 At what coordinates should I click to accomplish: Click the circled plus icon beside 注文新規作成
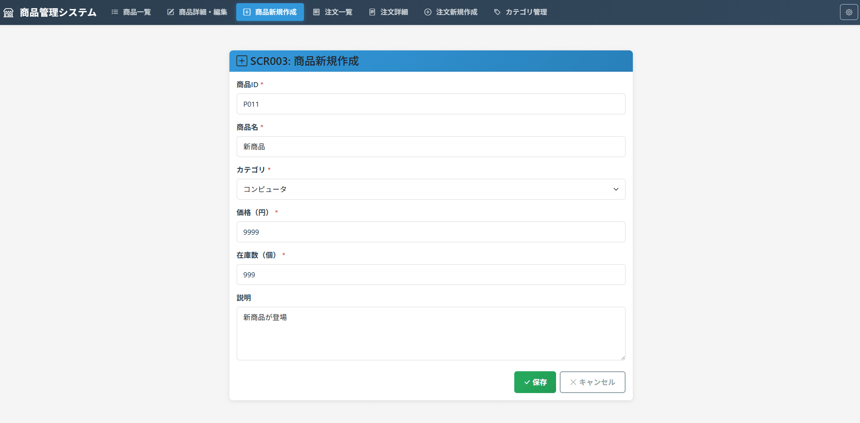[428, 12]
